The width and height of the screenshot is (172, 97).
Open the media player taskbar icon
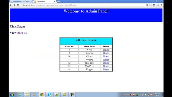point(34,95)
